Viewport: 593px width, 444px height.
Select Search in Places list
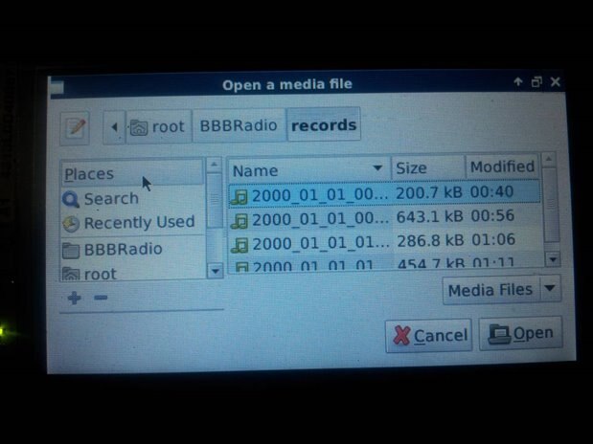(133, 199)
